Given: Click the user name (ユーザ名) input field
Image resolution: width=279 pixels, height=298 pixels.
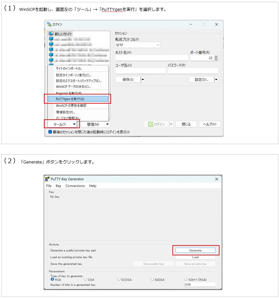Looking at the screenshot, I should (x=140, y=71).
